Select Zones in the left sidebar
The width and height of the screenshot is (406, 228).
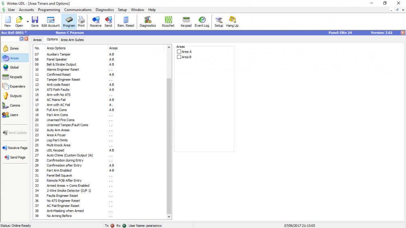14,49
